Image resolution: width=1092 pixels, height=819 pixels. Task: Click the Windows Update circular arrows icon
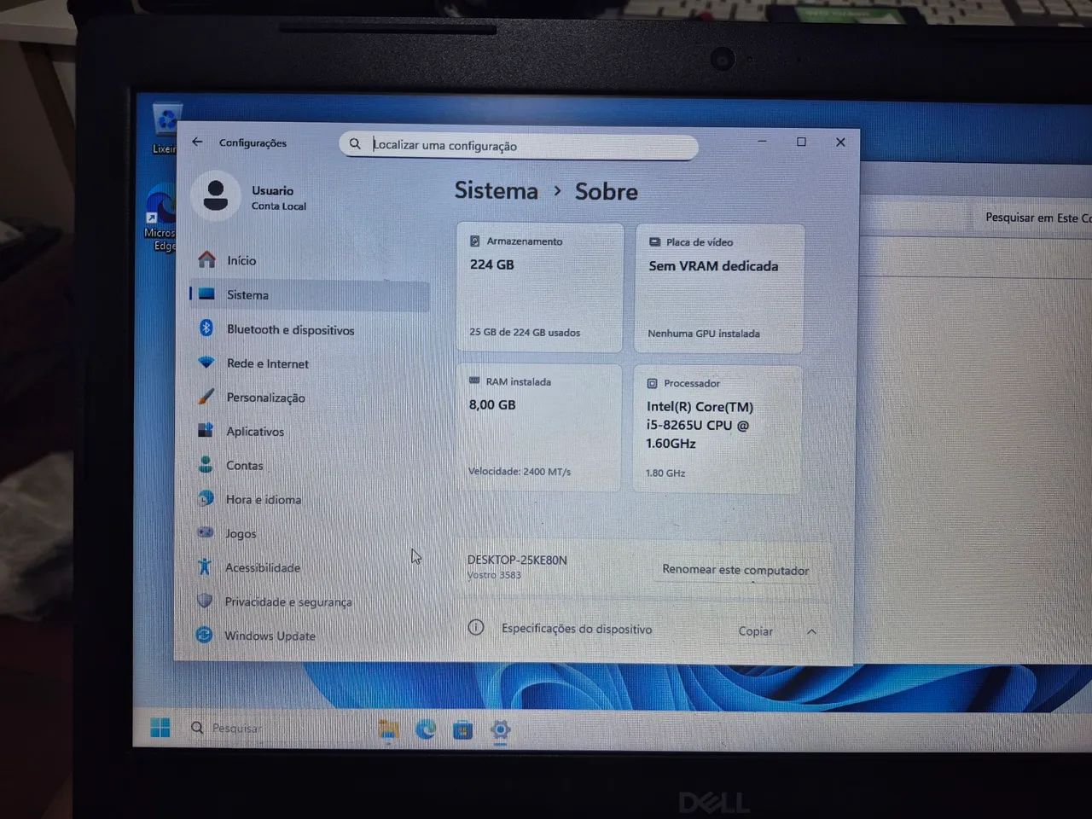pyautogui.click(x=204, y=635)
